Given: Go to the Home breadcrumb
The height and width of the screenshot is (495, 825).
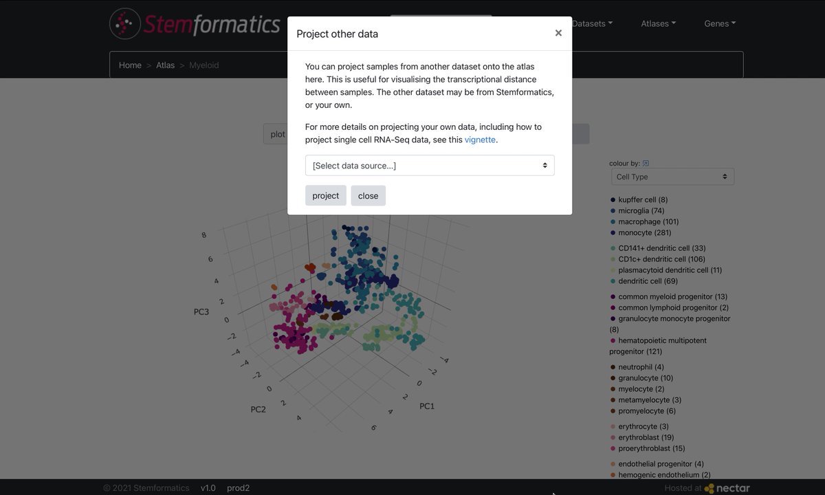Looking at the screenshot, I should (130, 65).
